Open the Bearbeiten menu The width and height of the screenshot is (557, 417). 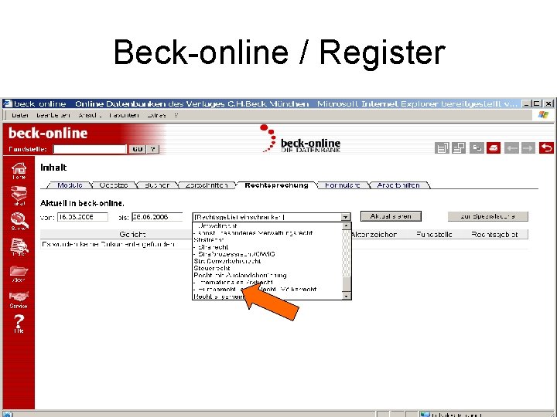(x=53, y=115)
